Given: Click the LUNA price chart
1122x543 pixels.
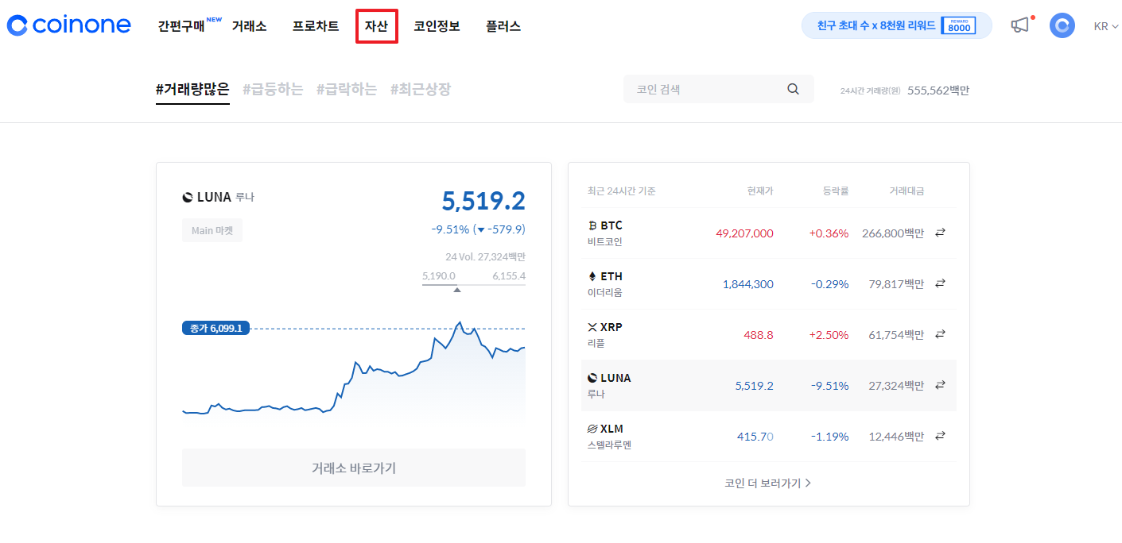Looking at the screenshot, I should point(354,371).
